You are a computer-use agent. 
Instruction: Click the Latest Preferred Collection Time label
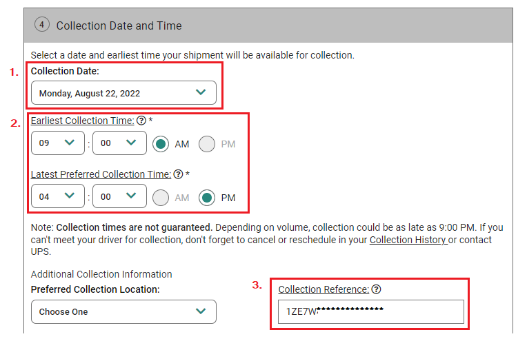(101, 174)
